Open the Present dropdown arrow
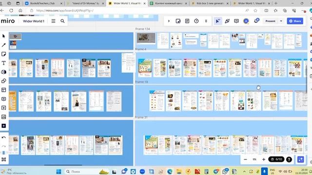Viewport: 312px width, 175px height. 281,21
